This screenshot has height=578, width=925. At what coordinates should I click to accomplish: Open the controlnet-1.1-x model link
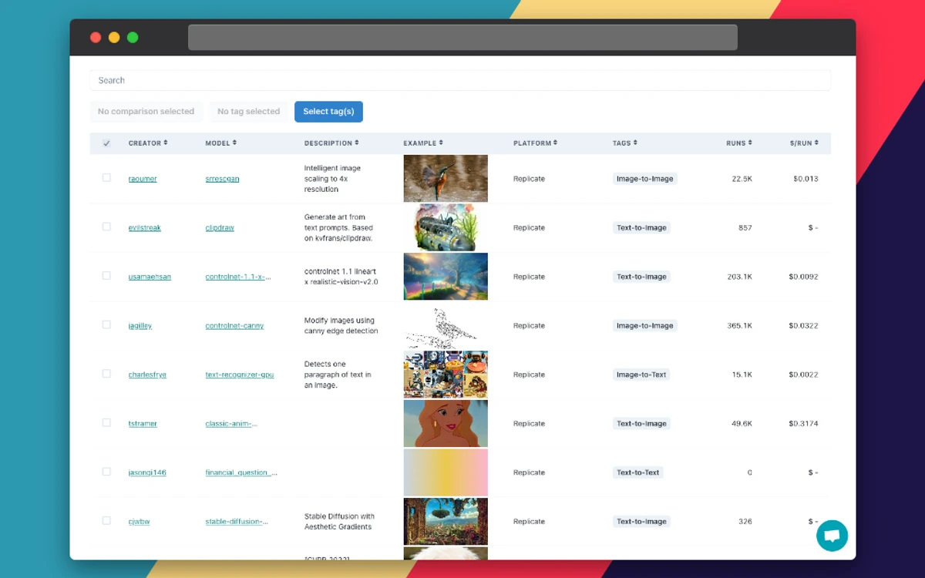(x=238, y=277)
